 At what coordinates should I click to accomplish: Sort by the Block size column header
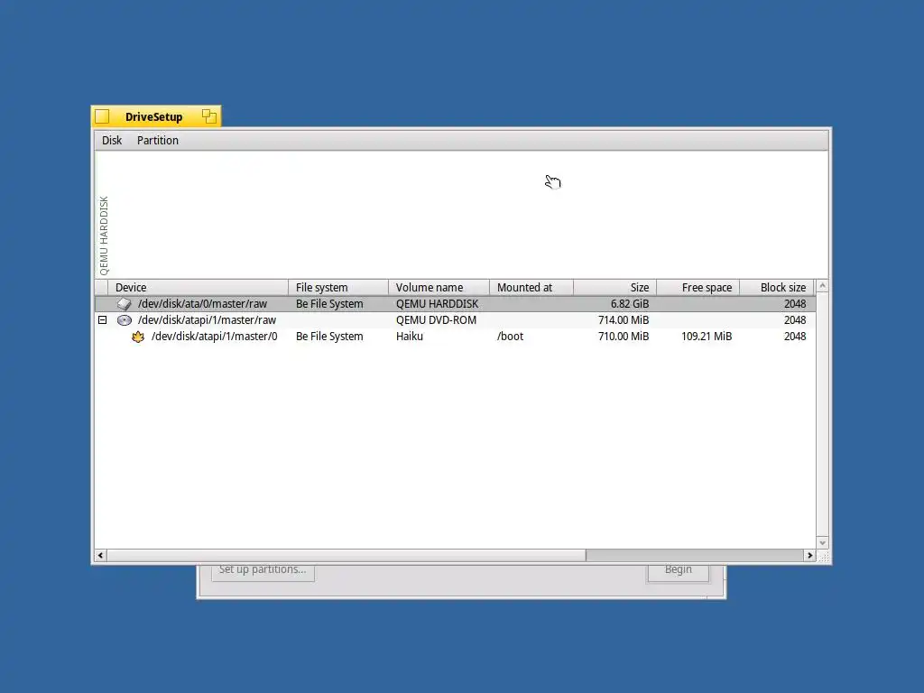click(x=777, y=288)
